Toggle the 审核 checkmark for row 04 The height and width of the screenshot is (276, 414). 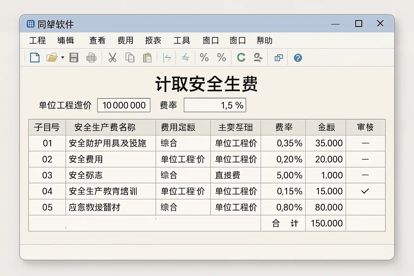click(365, 191)
